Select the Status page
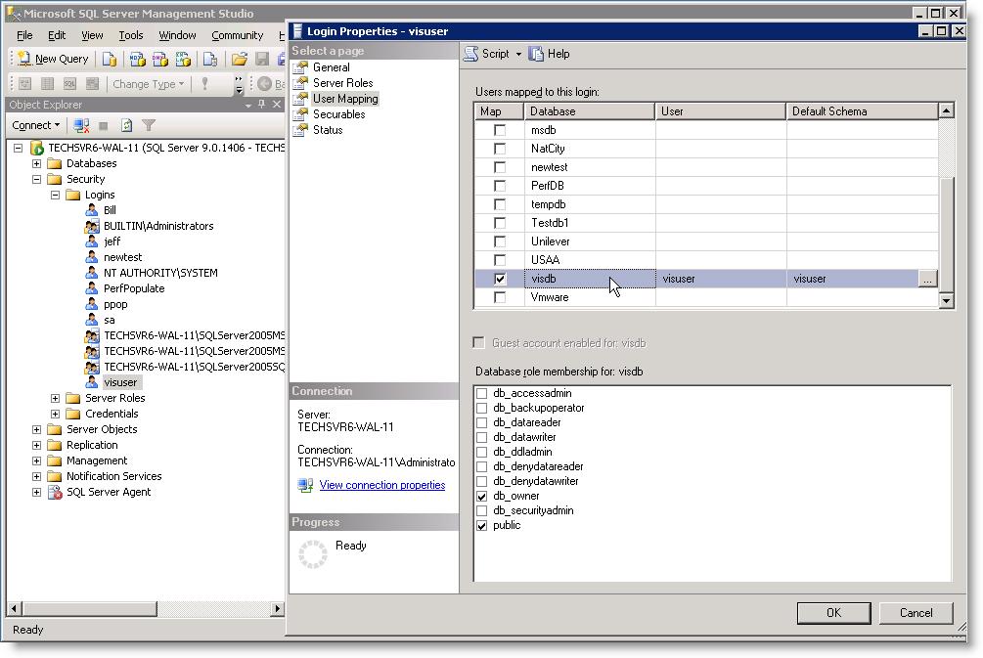983x658 pixels. [328, 130]
